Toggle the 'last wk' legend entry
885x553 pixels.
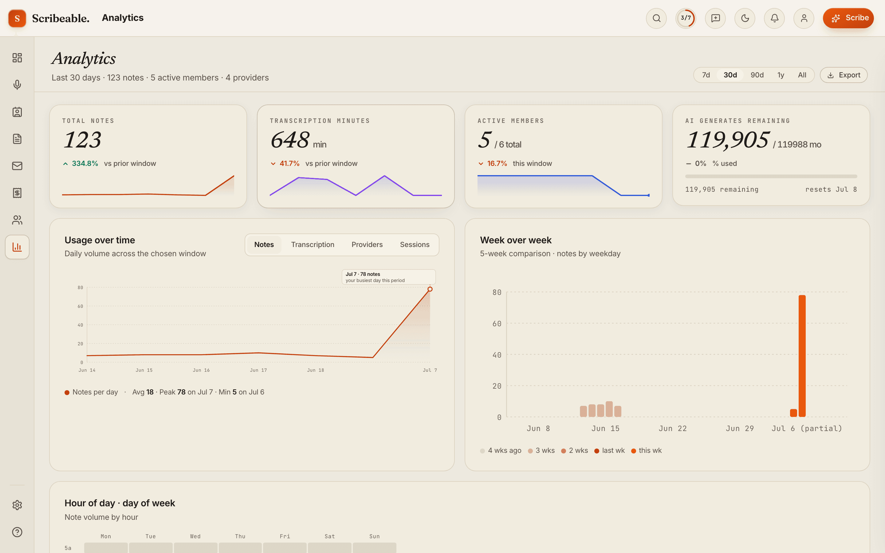[610, 451]
